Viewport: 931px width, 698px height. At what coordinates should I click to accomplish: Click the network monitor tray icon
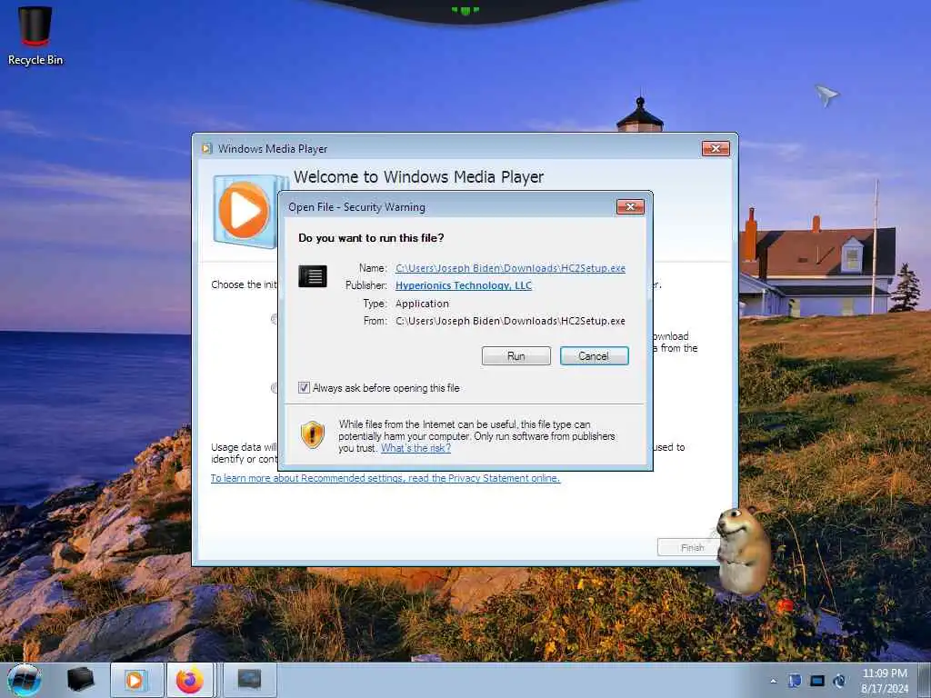tap(817, 681)
